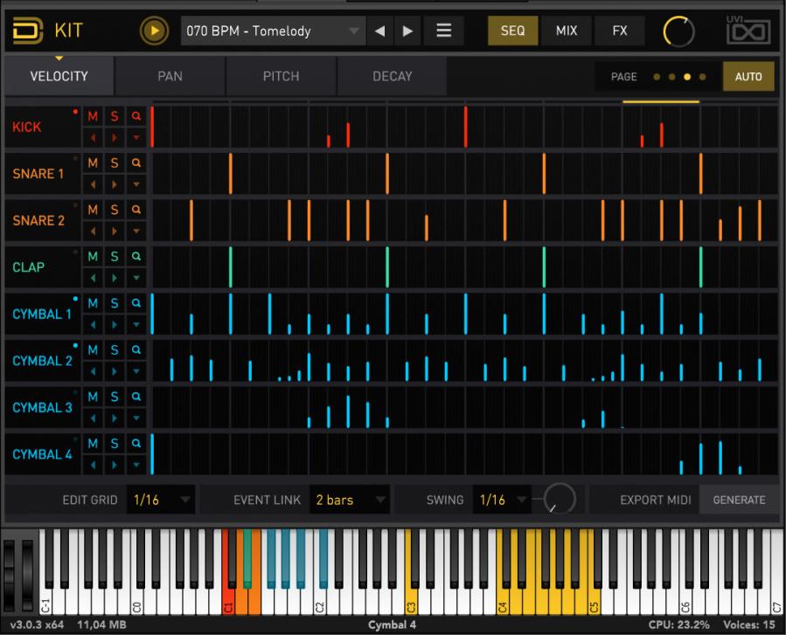Open the Edit Grid 1/16 dropdown
This screenshot has width=786, height=635.
pos(162,500)
